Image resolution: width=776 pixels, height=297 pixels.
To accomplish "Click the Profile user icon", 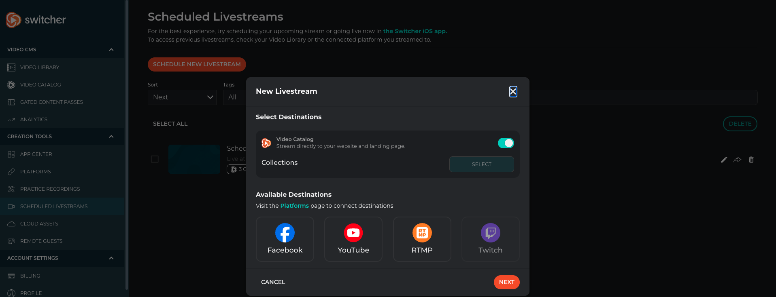I will [11, 293].
